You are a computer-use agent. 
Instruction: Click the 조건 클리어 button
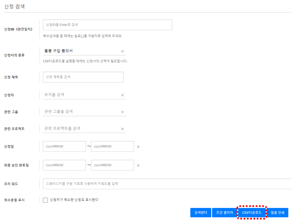pos(224,213)
